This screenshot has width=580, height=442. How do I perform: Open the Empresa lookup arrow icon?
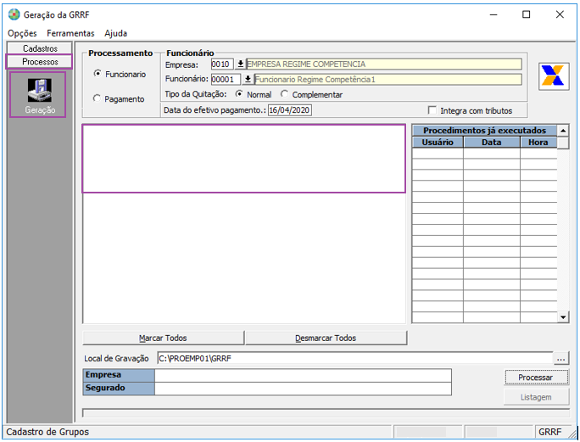click(x=239, y=64)
